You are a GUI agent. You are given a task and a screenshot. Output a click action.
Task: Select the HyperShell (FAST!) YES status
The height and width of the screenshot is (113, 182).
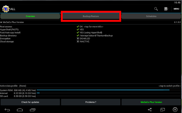80,29
